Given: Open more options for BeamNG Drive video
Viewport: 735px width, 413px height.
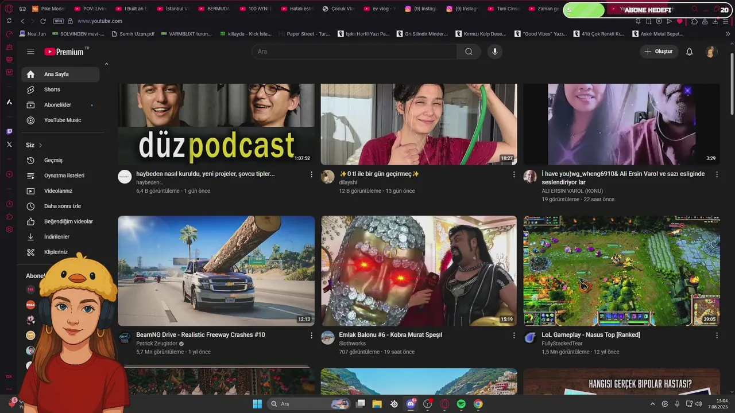Looking at the screenshot, I should pos(312,335).
